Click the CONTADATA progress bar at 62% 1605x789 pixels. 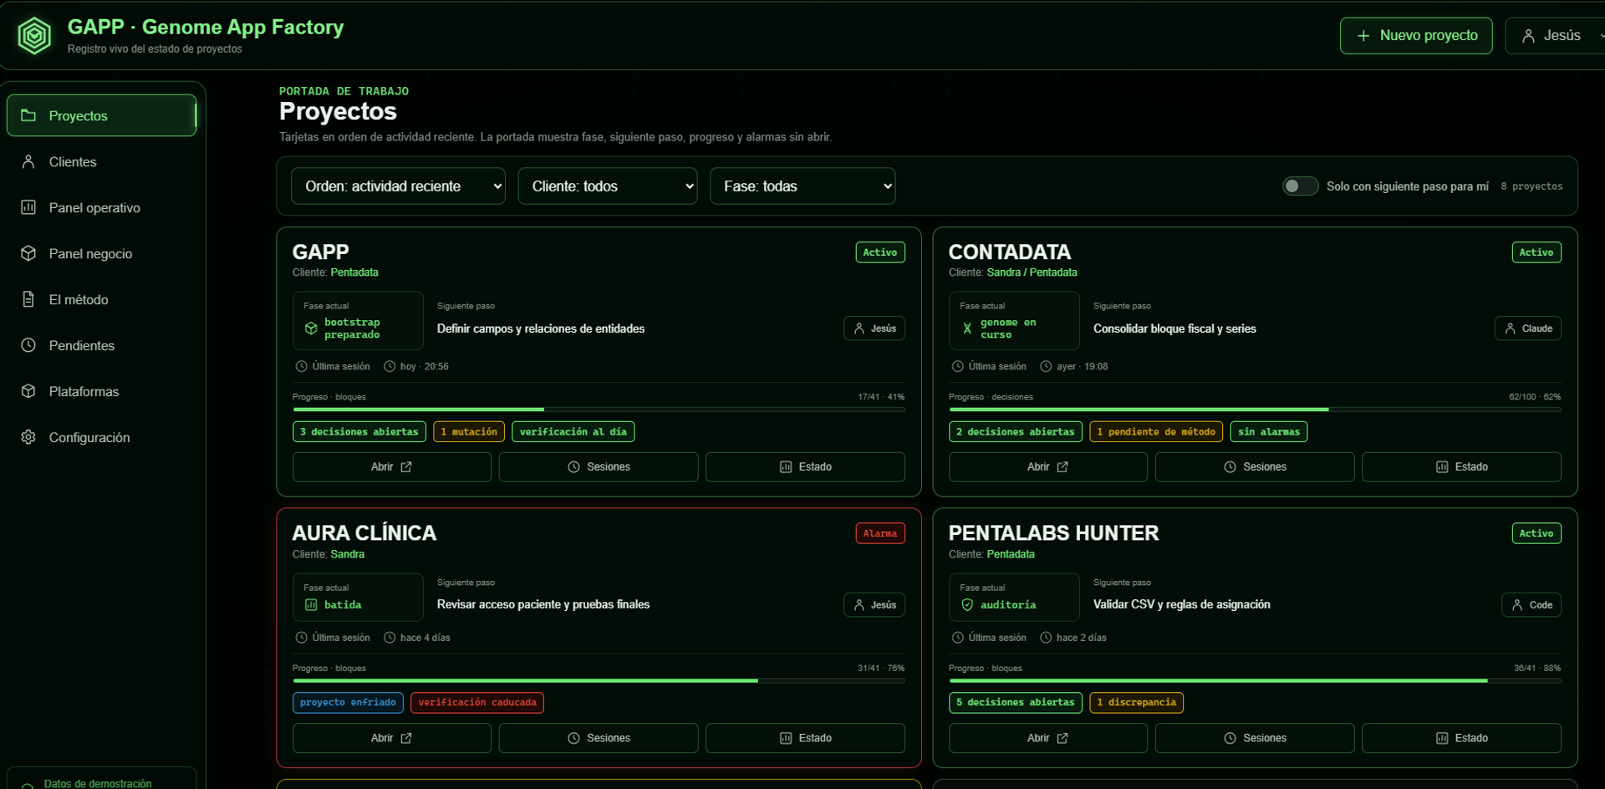click(x=1255, y=409)
